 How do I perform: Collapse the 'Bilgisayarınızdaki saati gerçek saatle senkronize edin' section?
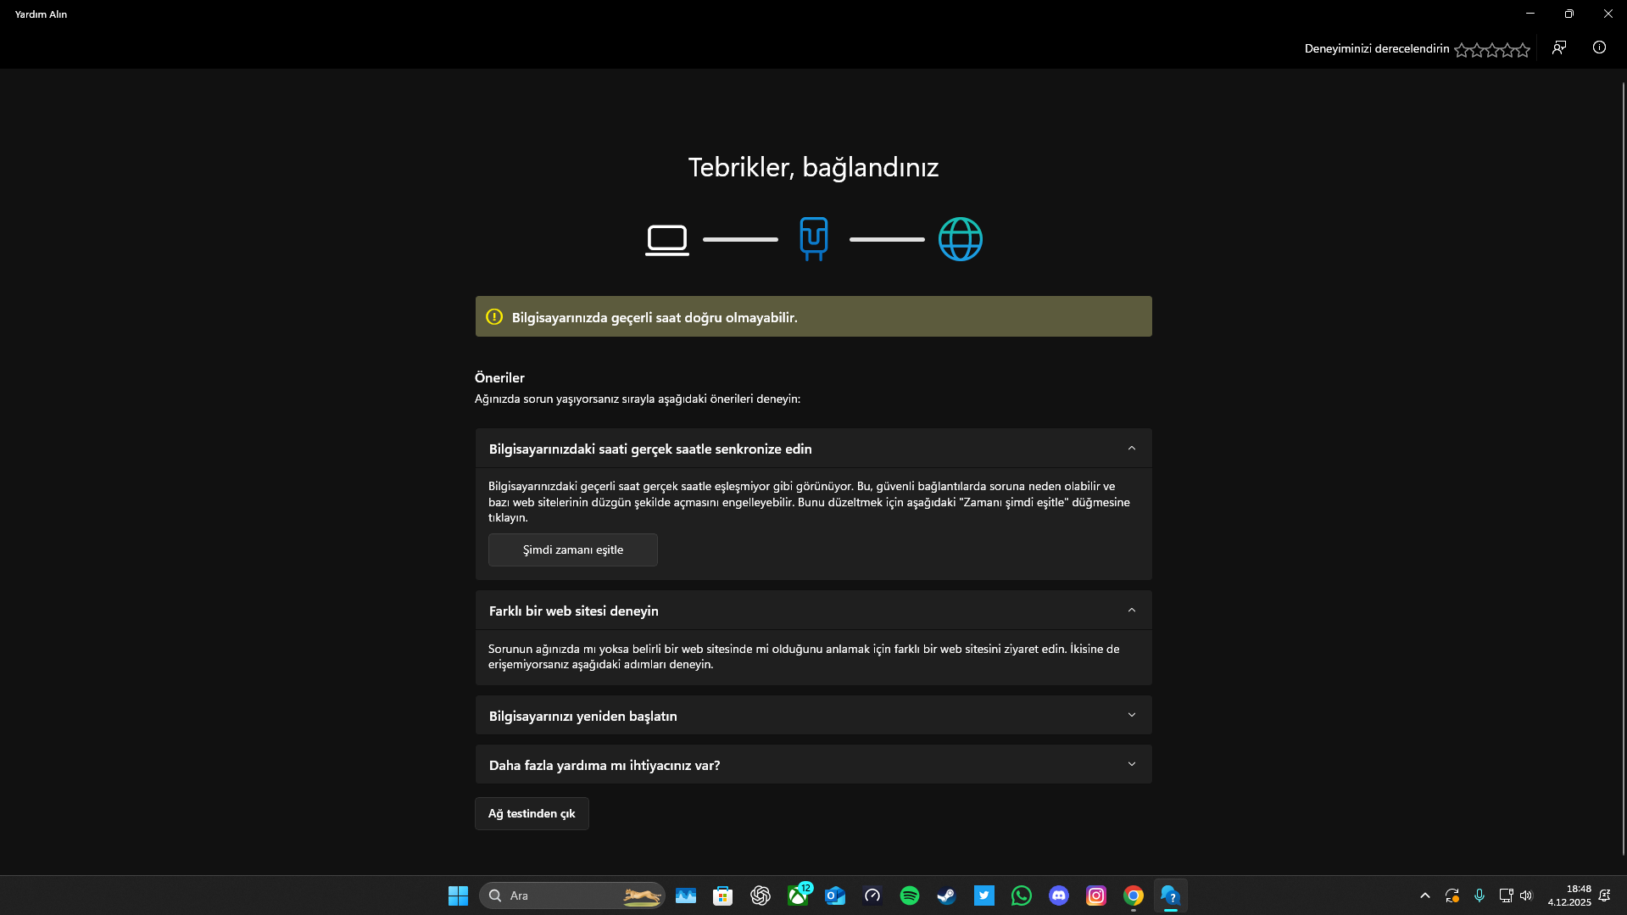(x=1132, y=448)
